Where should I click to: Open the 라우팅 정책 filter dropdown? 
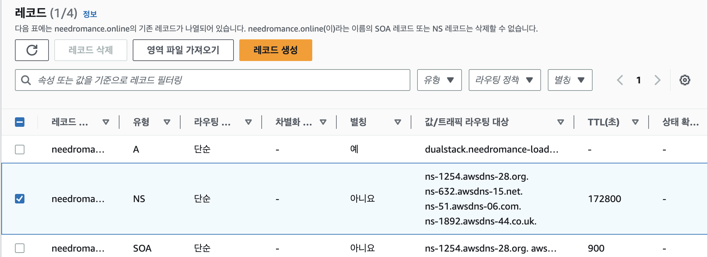coord(505,80)
